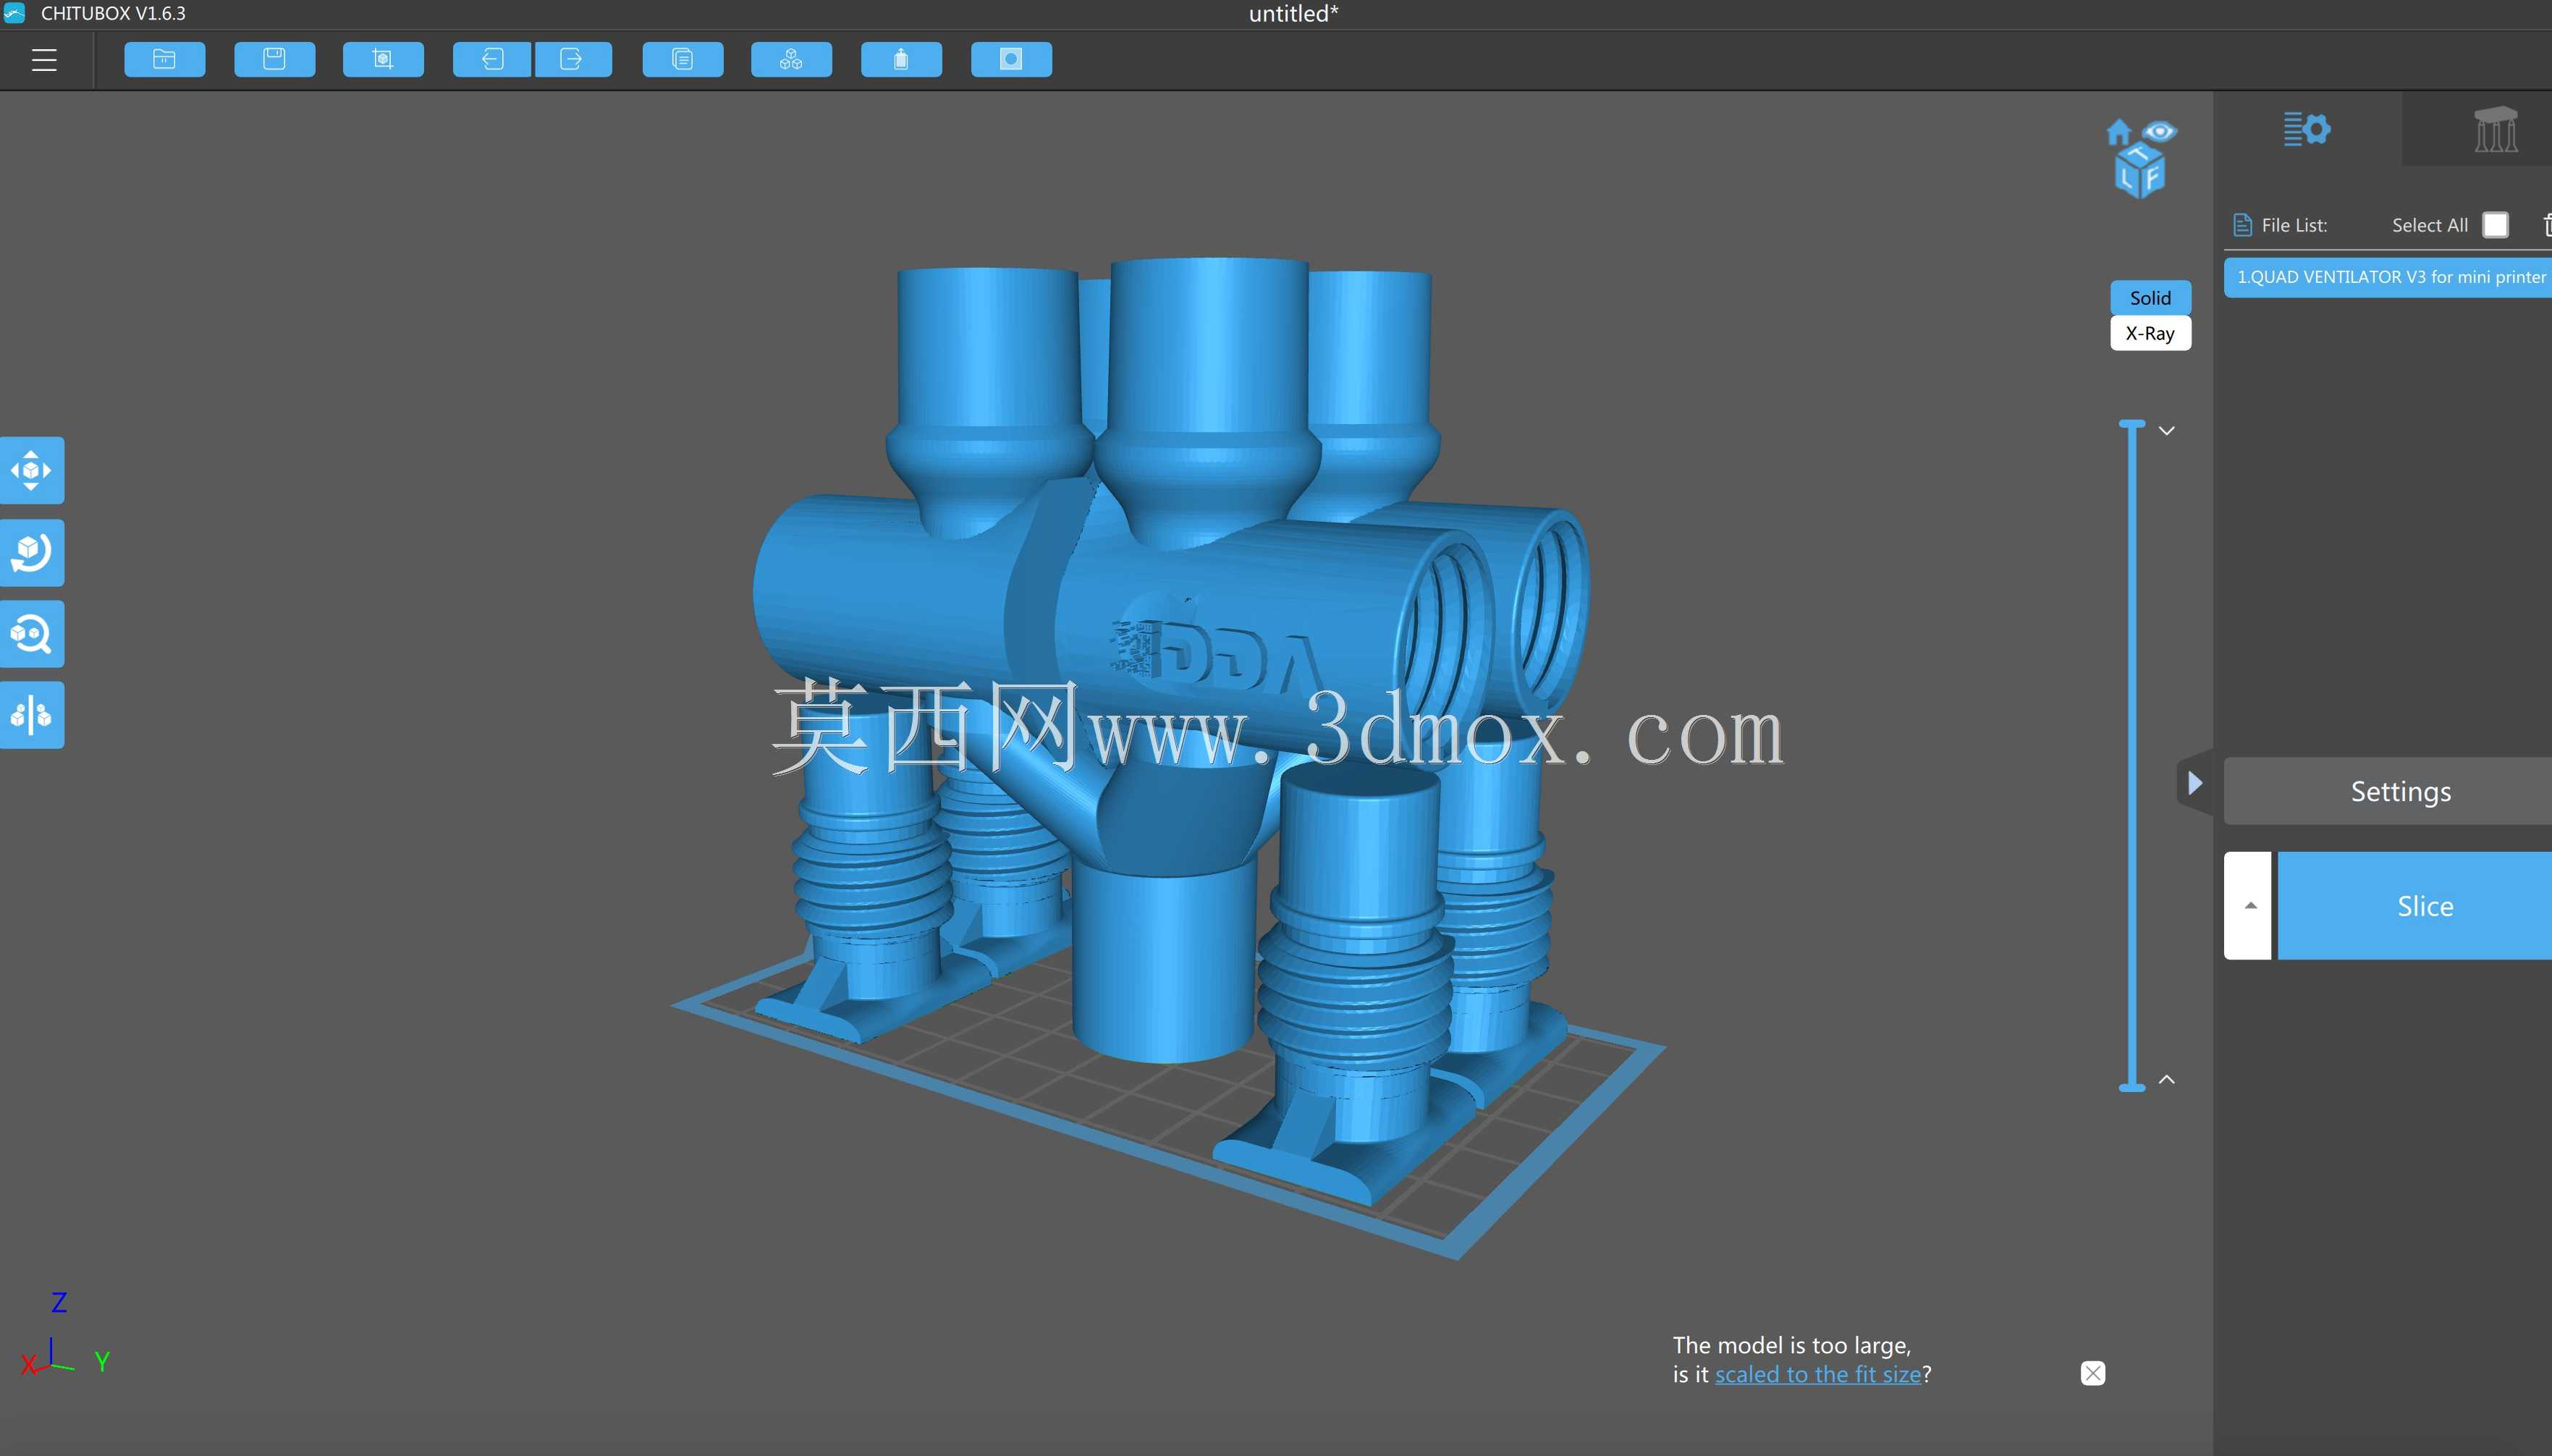2552x1456 pixels.
Task: Click the Undo left-arrow toolbar icon
Action: (x=492, y=60)
